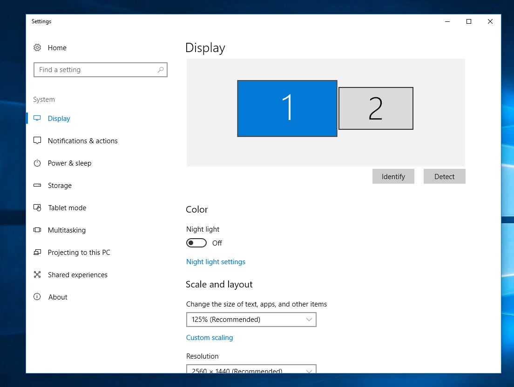Viewport: 514px width, 387px height.
Task: Open Power & sleep settings via its icon
Action: coord(37,163)
